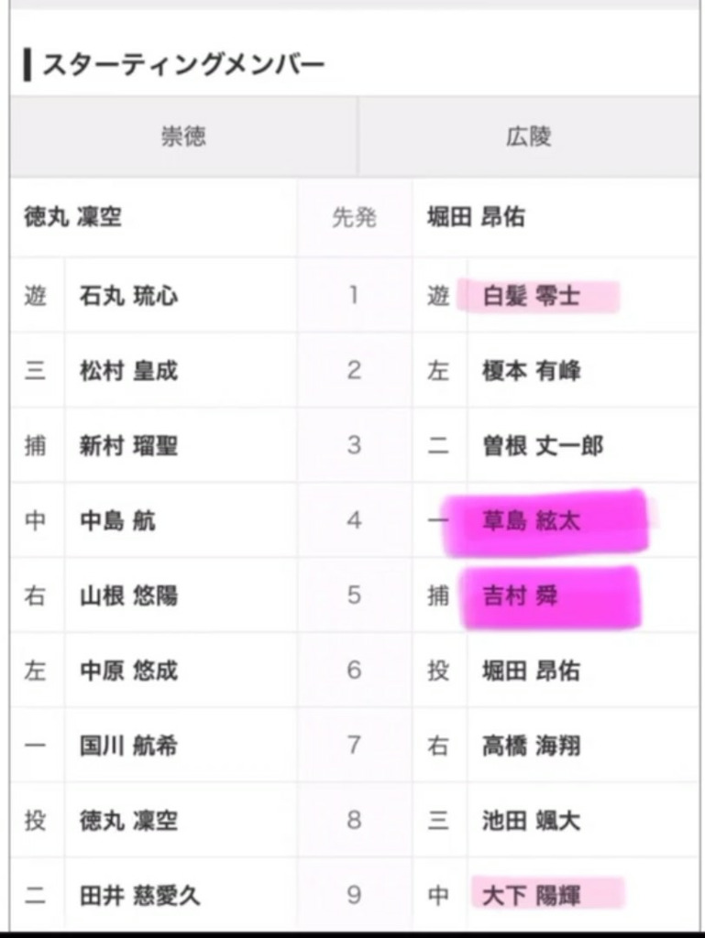Click highlighted player 吉村 舜
This screenshot has height=938, width=705.
click(x=520, y=595)
